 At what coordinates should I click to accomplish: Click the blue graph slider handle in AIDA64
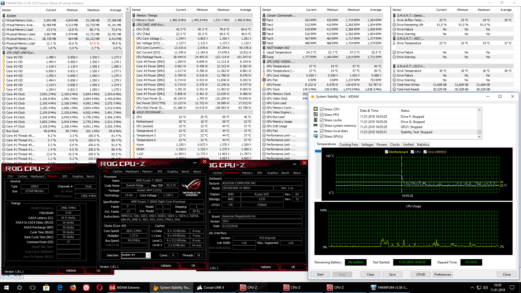(x=318, y=151)
